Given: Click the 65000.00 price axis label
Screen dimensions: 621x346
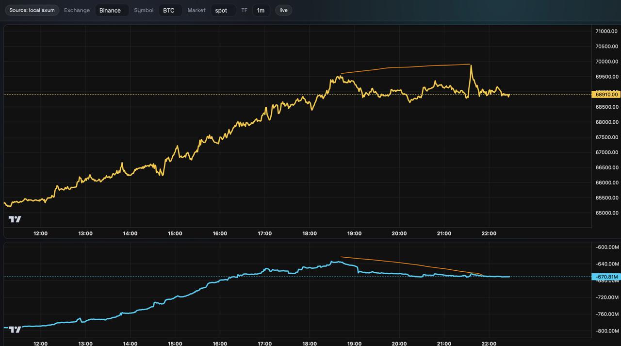Looking at the screenshot, I should pyautogui.click(x=606, y=213).
